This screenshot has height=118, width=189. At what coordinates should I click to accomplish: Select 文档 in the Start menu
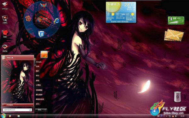coord(37,66)
